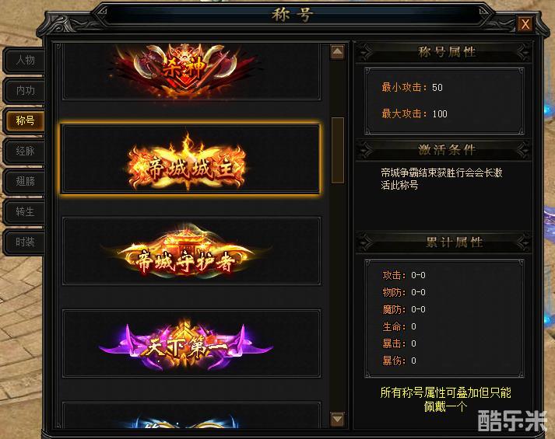Switch to the 转生 tab

pyautogui.click(x=24, y=212)
